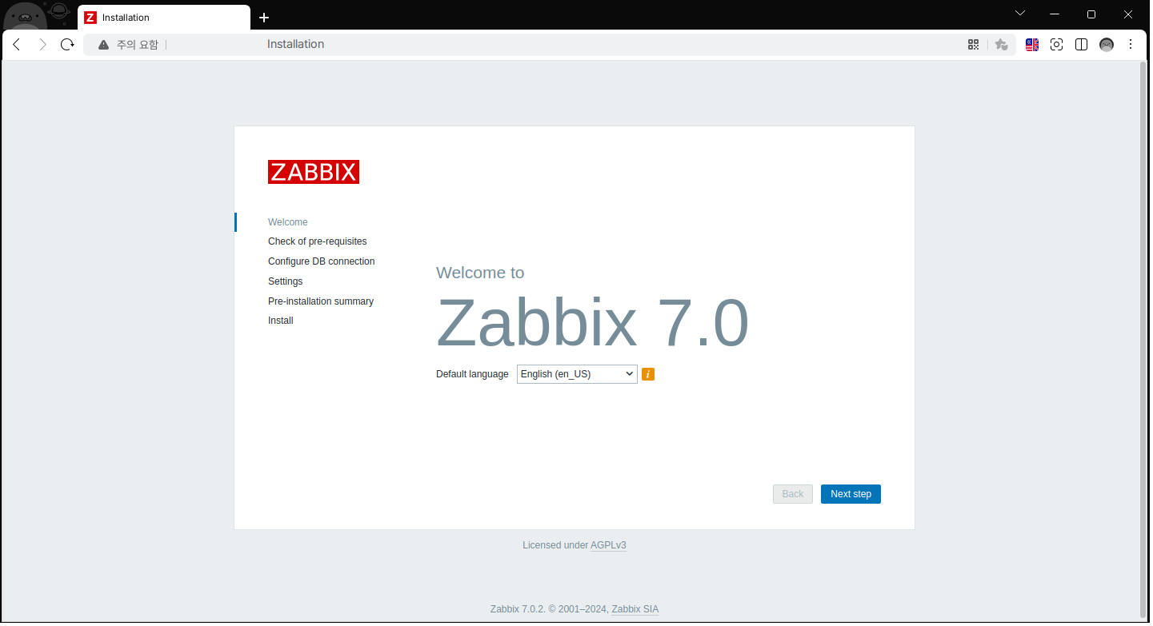Click the bookmark star icon
The image size is (1153, 626).
point(1001,45)
